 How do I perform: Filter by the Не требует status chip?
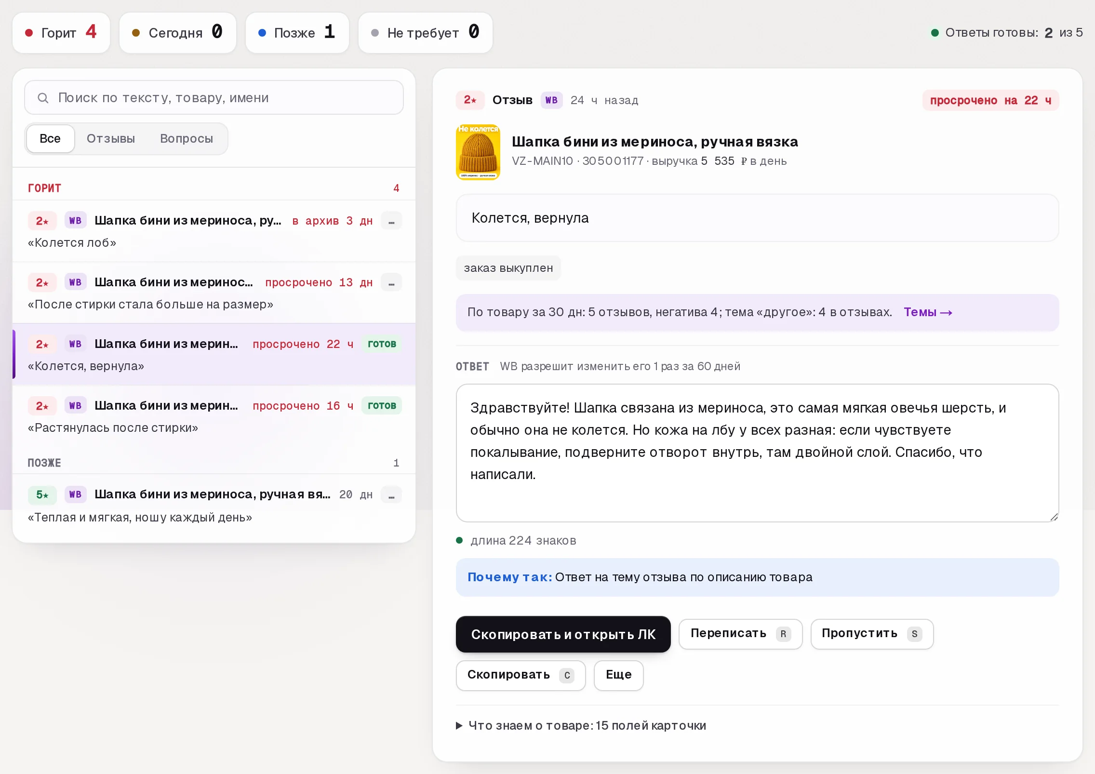426,33
